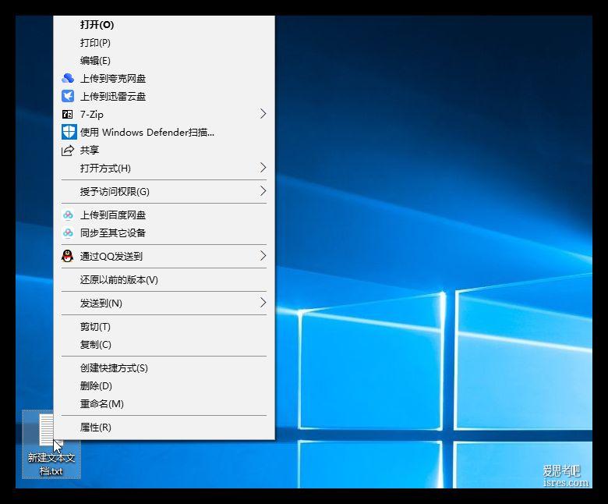
Task: Expand the 7-Zip submenu arrow
Action: coord(263,114)
